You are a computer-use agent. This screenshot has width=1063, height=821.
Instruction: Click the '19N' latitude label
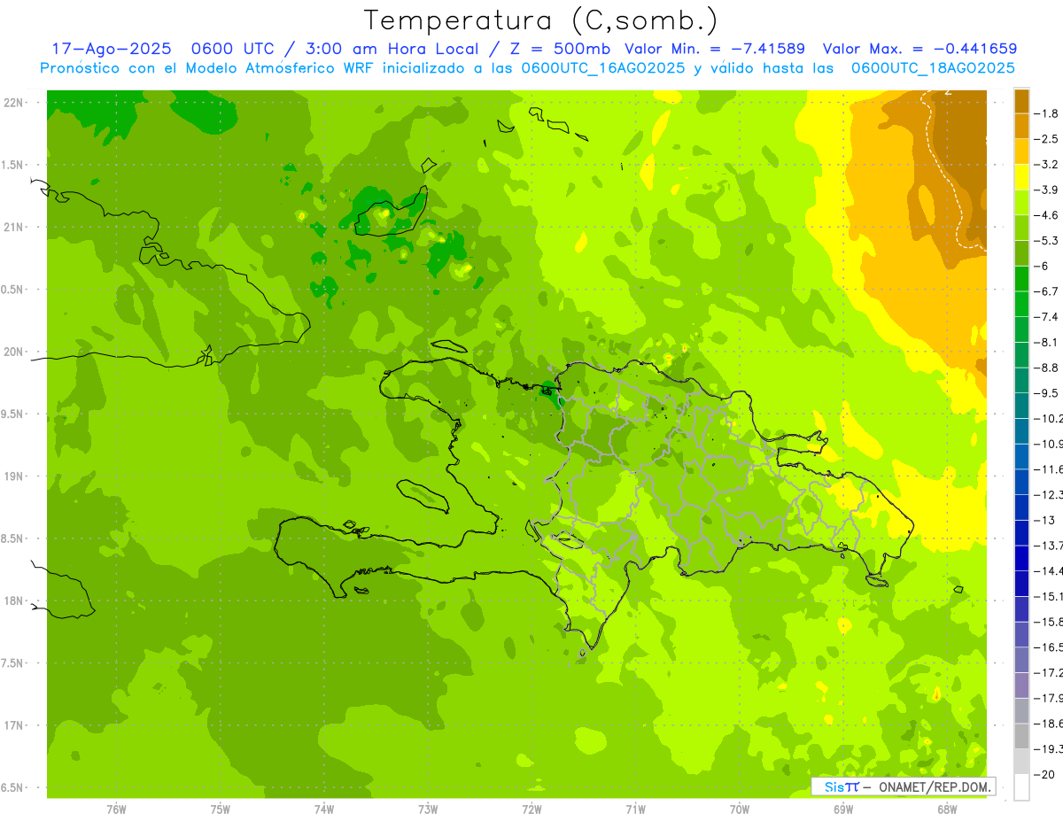coord(12,476)
